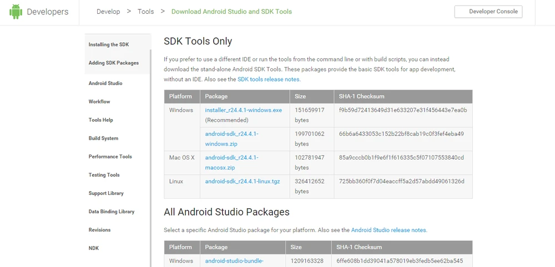The height and width of the screenshot is (267, 555).
Task: Open SDK tools release notes link
Action: 269,80
